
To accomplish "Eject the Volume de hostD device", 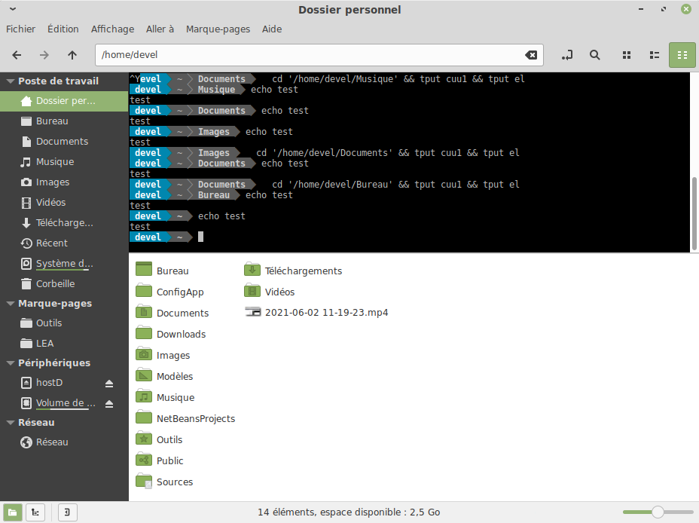I will tap(108, 403).
